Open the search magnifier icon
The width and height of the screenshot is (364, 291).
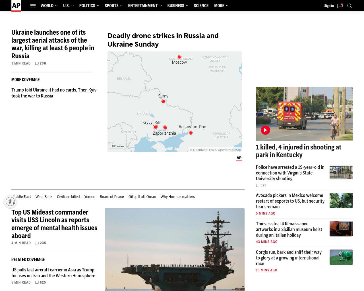(x=349, y=6)
